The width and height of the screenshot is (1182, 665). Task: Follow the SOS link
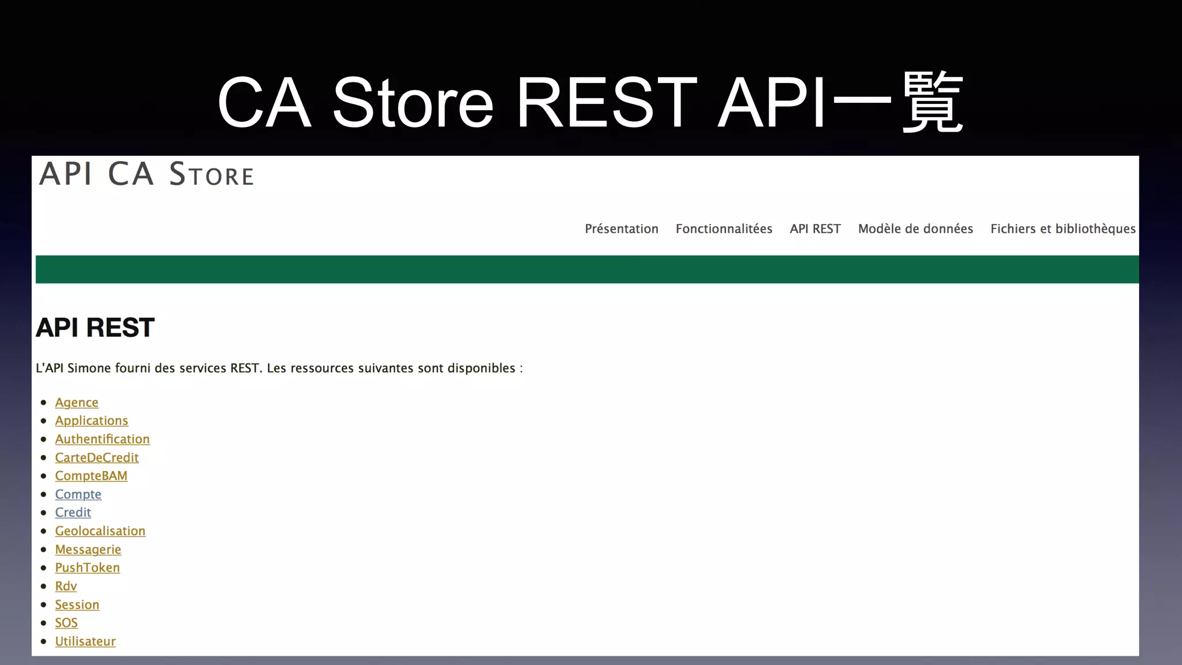66,622
